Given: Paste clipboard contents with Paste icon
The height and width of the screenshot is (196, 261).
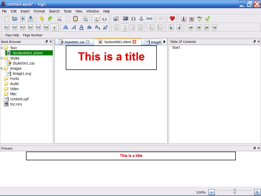Looking at the screenshot, I should (x=75, y=19).
